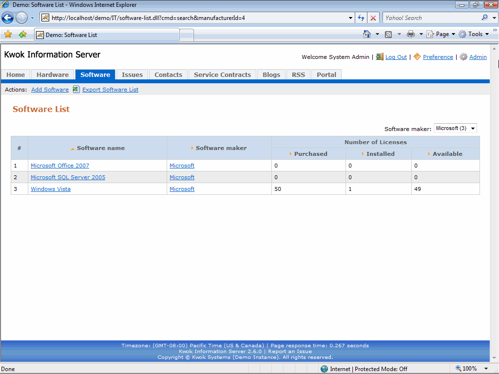
Task: Click the cell showing 49 available licenses
Action: [x=445, y=189]
